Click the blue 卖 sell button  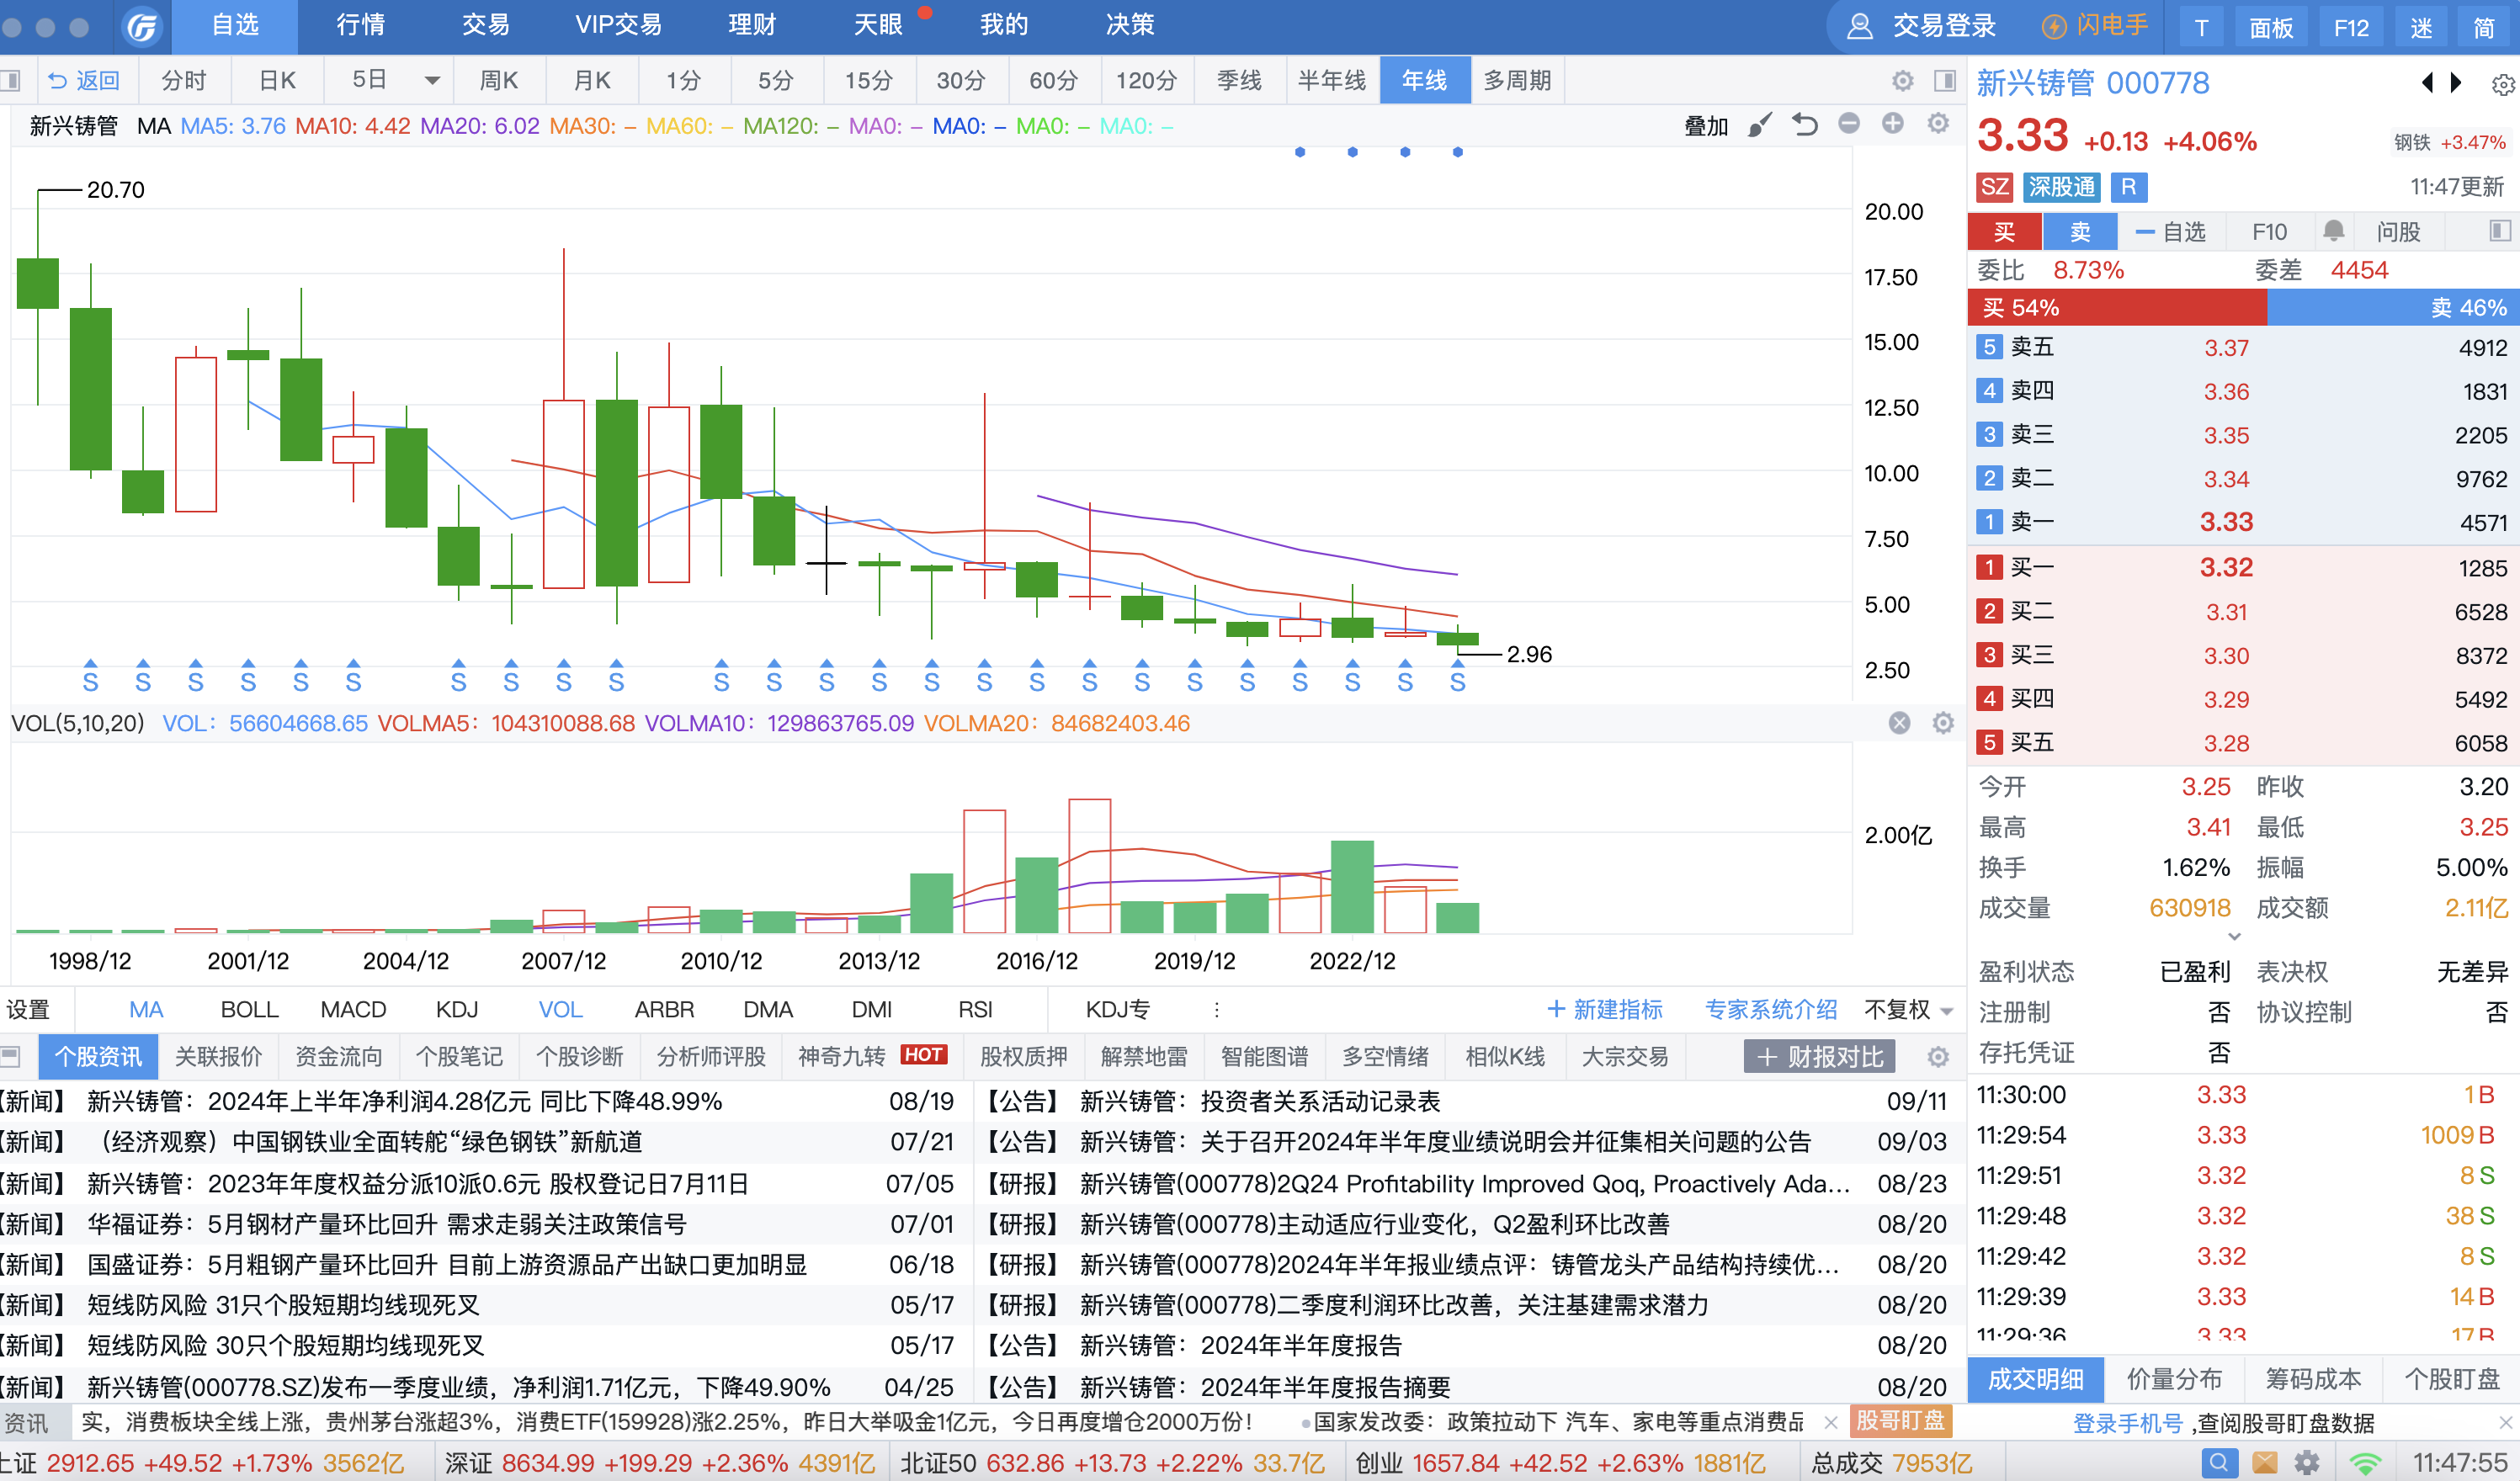click(2080, 232)
